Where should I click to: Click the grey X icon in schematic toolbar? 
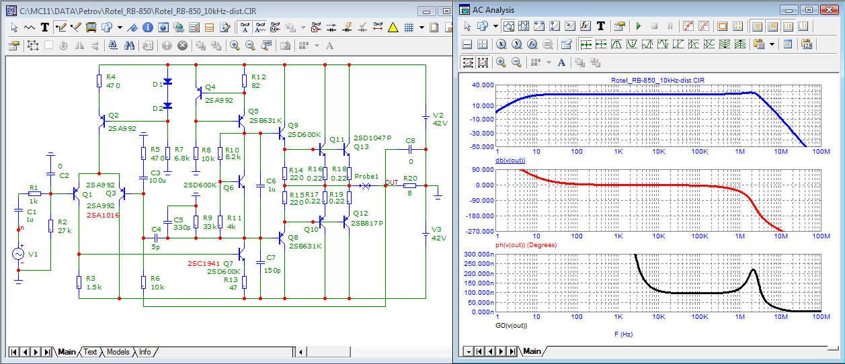(182, 46)
